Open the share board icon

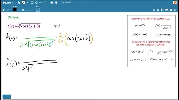point(154,10)
